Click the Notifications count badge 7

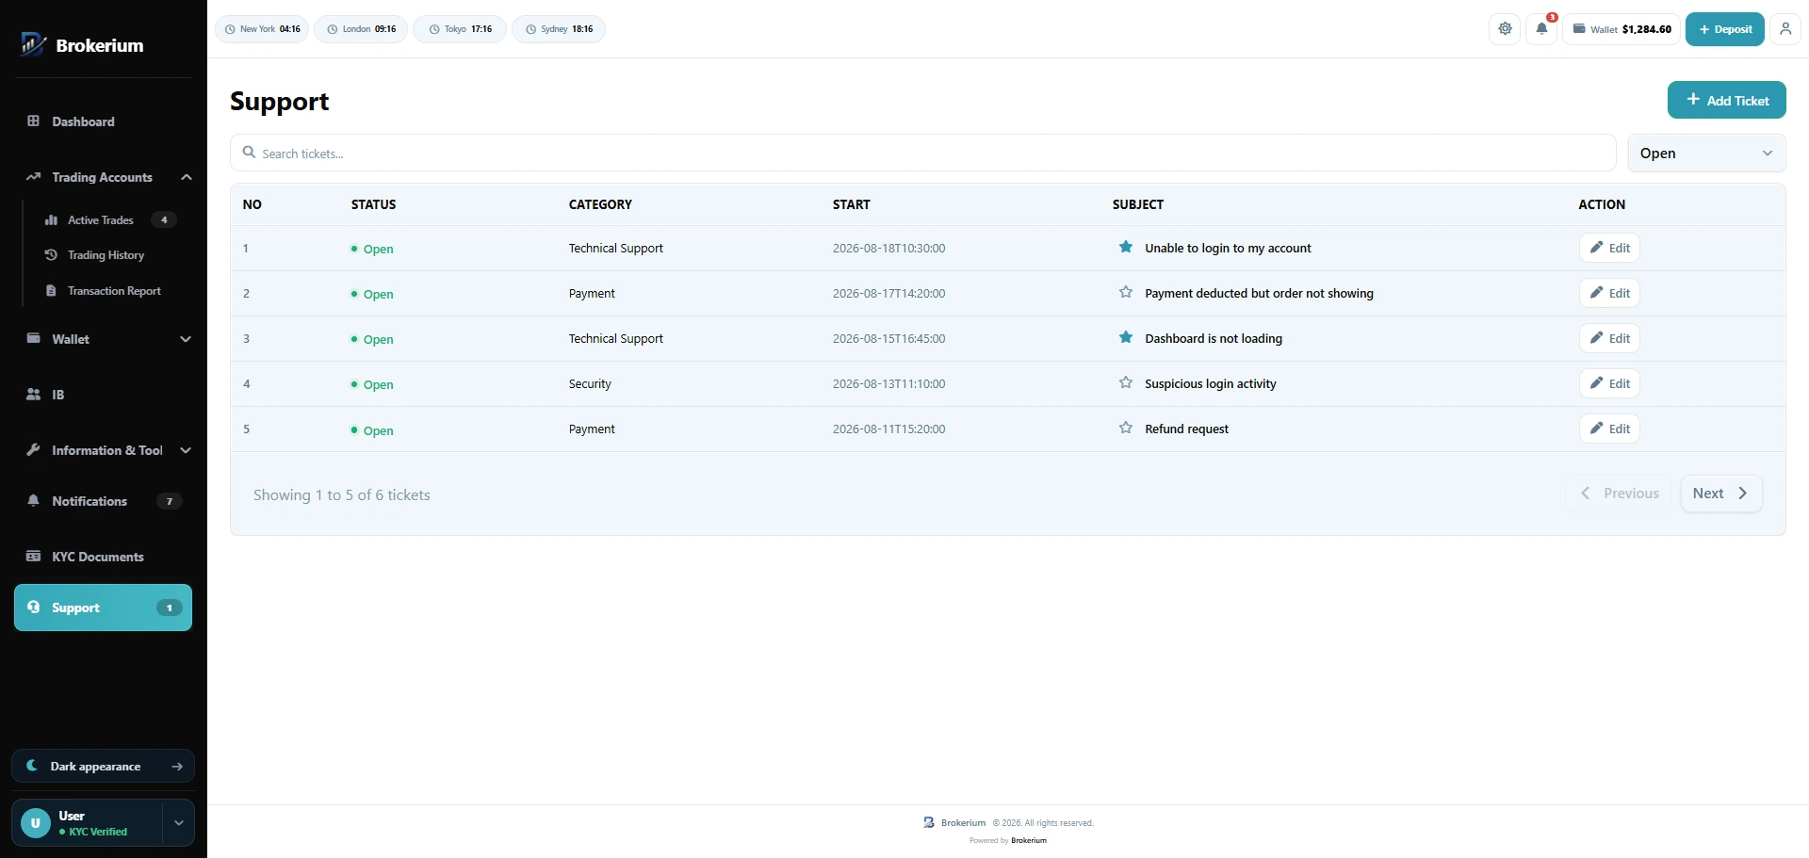(170, 501)
